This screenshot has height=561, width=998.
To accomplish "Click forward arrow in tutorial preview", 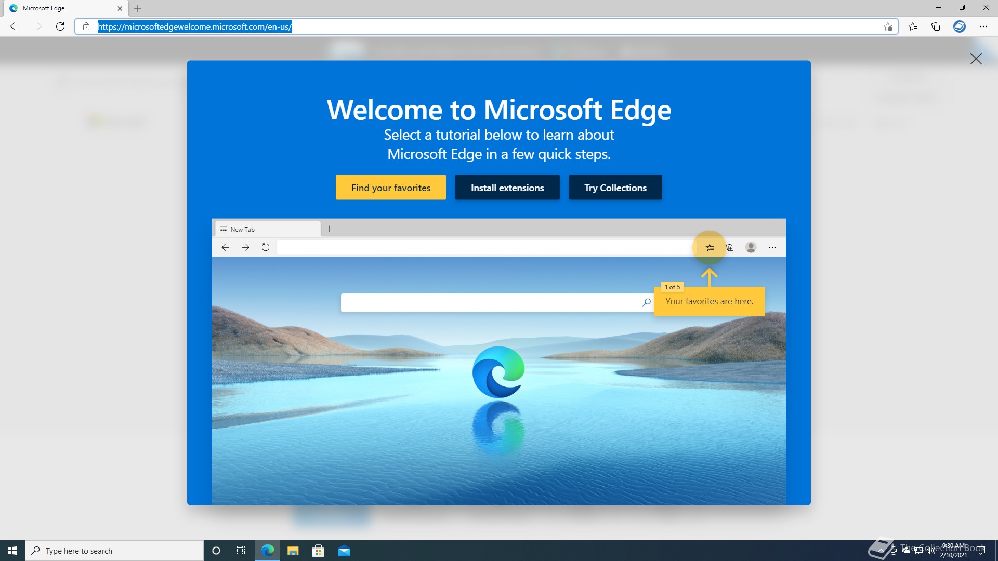I will pos(245,247).
